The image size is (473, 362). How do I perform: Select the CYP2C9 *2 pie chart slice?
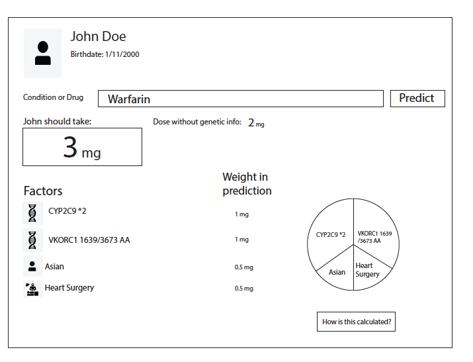tap(330, 234)
